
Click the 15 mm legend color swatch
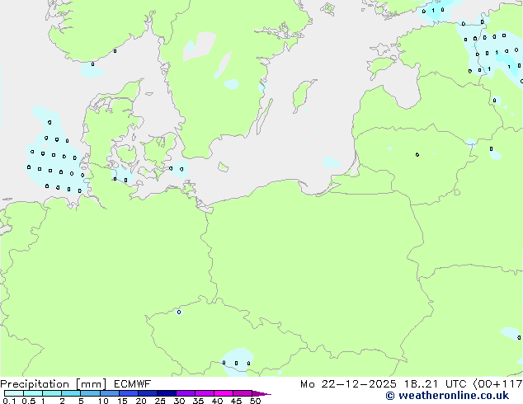[129, 393]
